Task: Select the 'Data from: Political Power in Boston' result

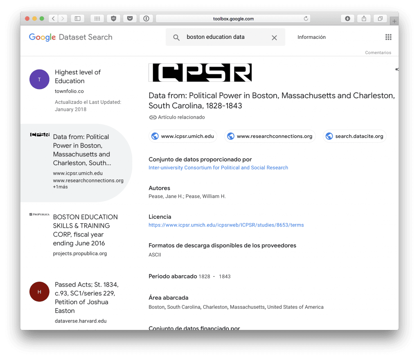Action: pos(77,162)
